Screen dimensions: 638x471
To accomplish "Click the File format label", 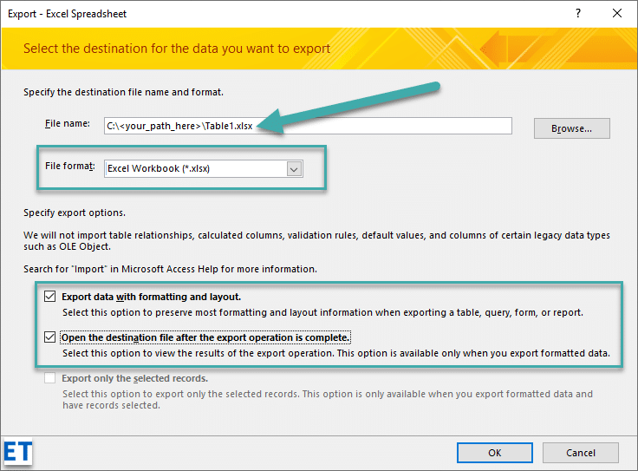I will pyautogui.click(x=70, y=166).
